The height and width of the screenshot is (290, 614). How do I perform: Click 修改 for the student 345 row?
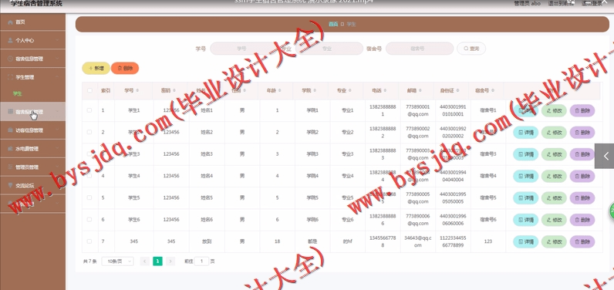click(554, 242)
